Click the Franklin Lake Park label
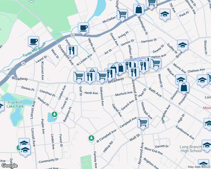This screenshot has width=211, height=169. point(15,104)
